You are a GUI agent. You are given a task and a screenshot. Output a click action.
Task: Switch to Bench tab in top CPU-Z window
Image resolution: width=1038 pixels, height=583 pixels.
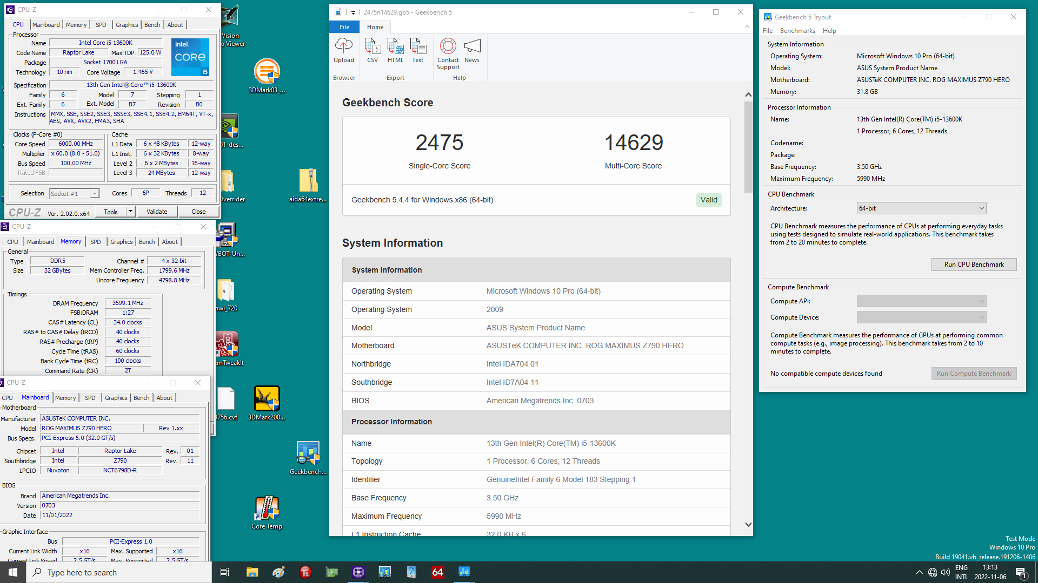tap(152, 25)
